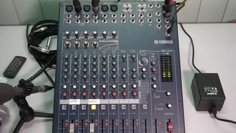The width and height of the screenshot is (236, 133).
Task: Click channel 4 red PAN knob
Action: coord(94,95)
